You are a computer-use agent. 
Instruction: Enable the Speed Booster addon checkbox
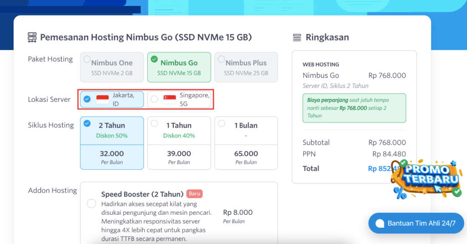pyautogui.click(x=91, y=203)
